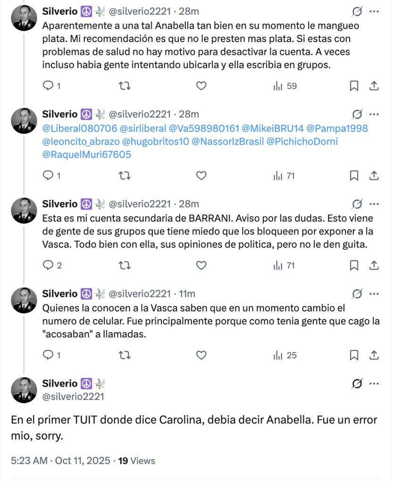Bookmark the tweet mentioning @Liberal080706
The height and width of the screenshot is (484, 401).
pos(354,175)
